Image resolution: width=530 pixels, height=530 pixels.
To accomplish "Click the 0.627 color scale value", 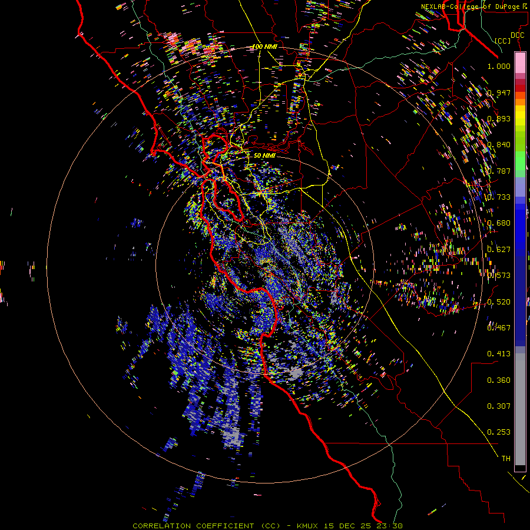I will (x=499, y=250).
